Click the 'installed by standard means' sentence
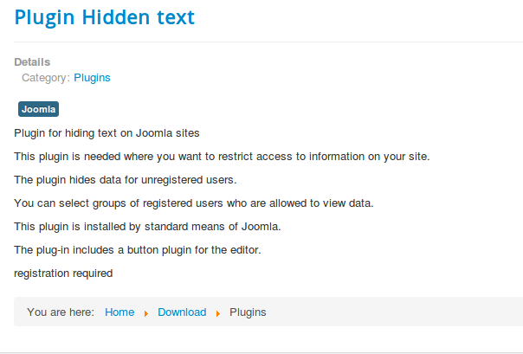The image size is (523, 354). [x=147, y=227]
